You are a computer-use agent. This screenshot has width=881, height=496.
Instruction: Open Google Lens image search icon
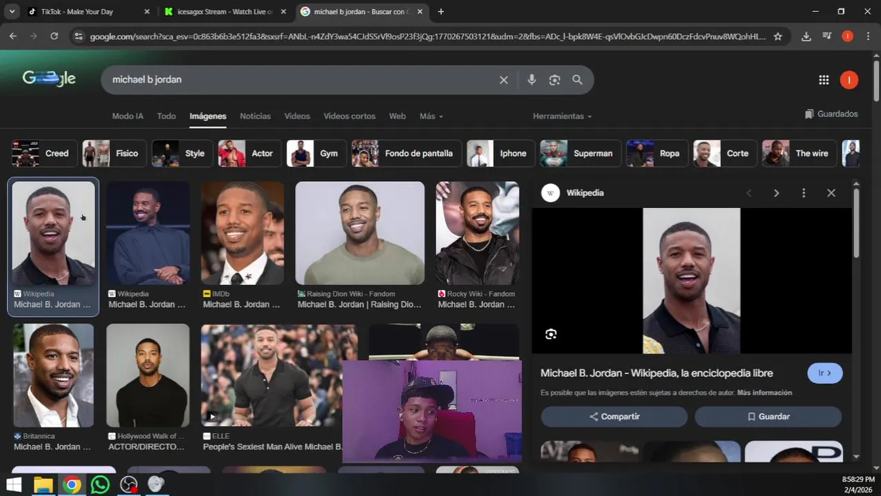pyautogui.click(x=554, y=80)
